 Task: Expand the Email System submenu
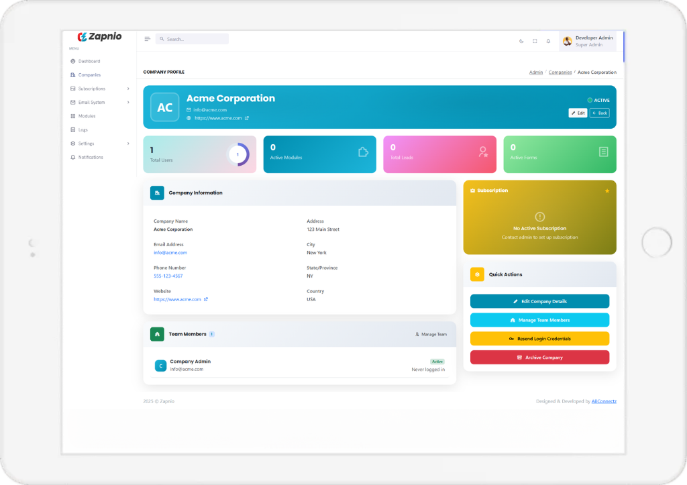(x=101, y=103)
